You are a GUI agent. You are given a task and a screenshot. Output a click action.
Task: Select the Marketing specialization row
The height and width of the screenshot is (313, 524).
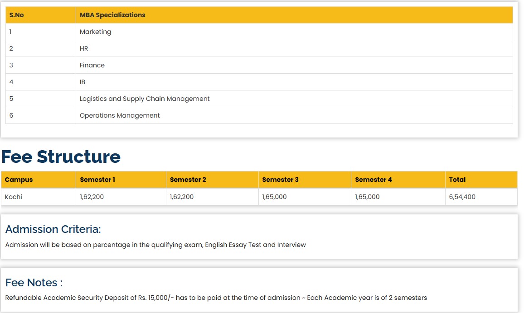click(x=95, y=32)
